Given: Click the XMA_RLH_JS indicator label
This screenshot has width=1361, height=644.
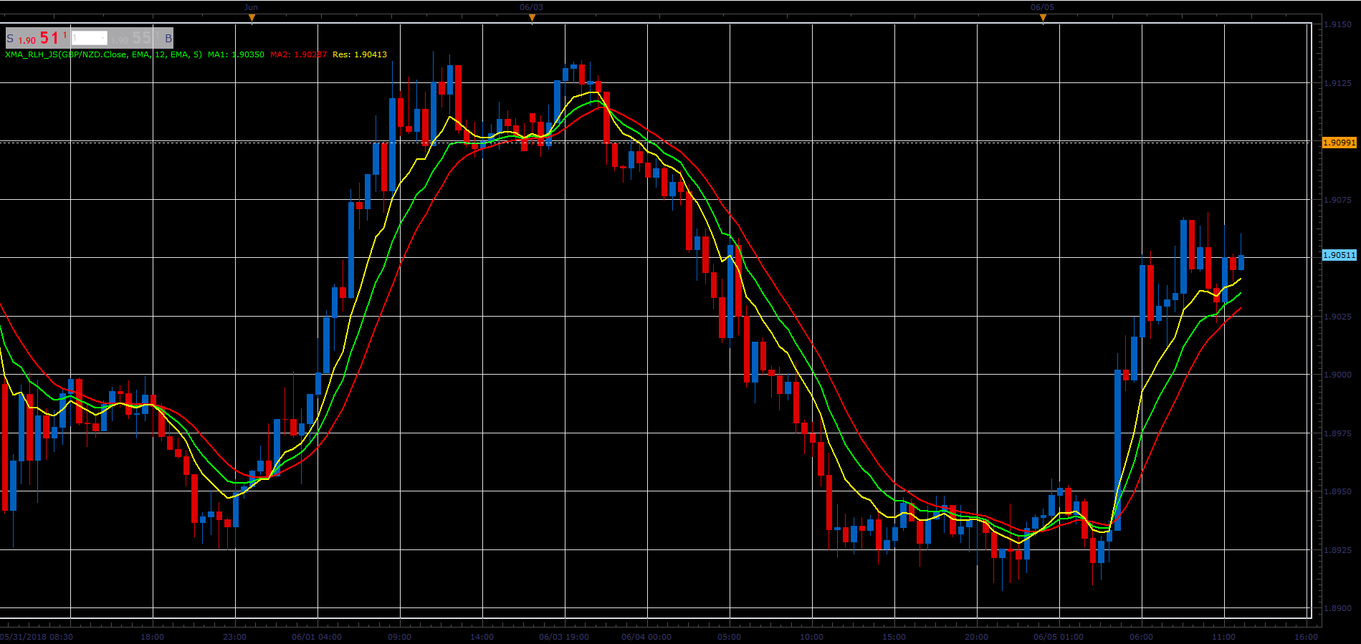Looking at the screenshot, I should (104, 54).
